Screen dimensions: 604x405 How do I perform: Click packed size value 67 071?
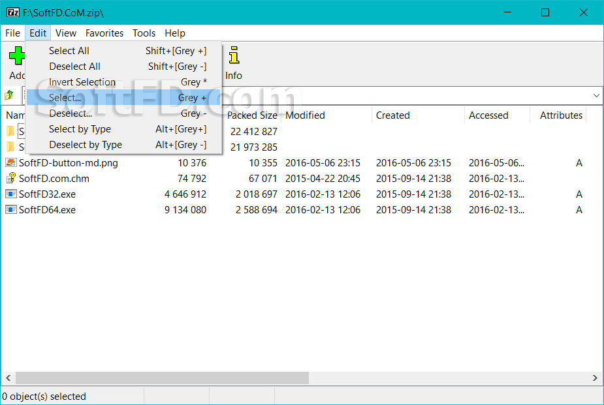(263, 179)
